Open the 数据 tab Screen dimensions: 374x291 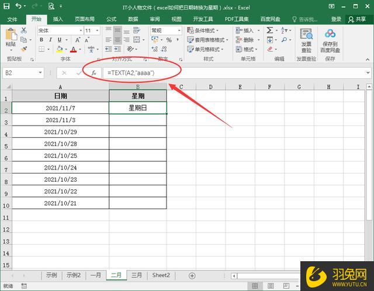tap(133, 19)
